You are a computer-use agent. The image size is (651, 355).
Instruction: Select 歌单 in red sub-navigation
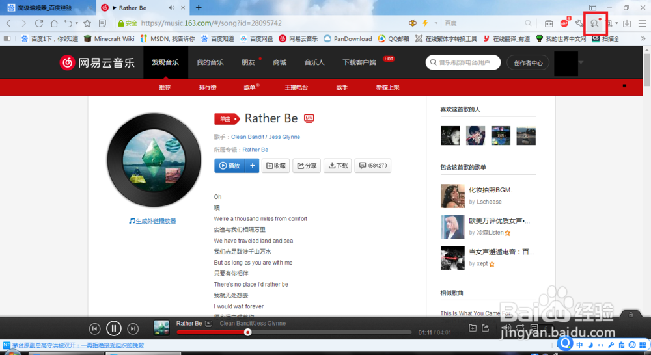point(249,88)
